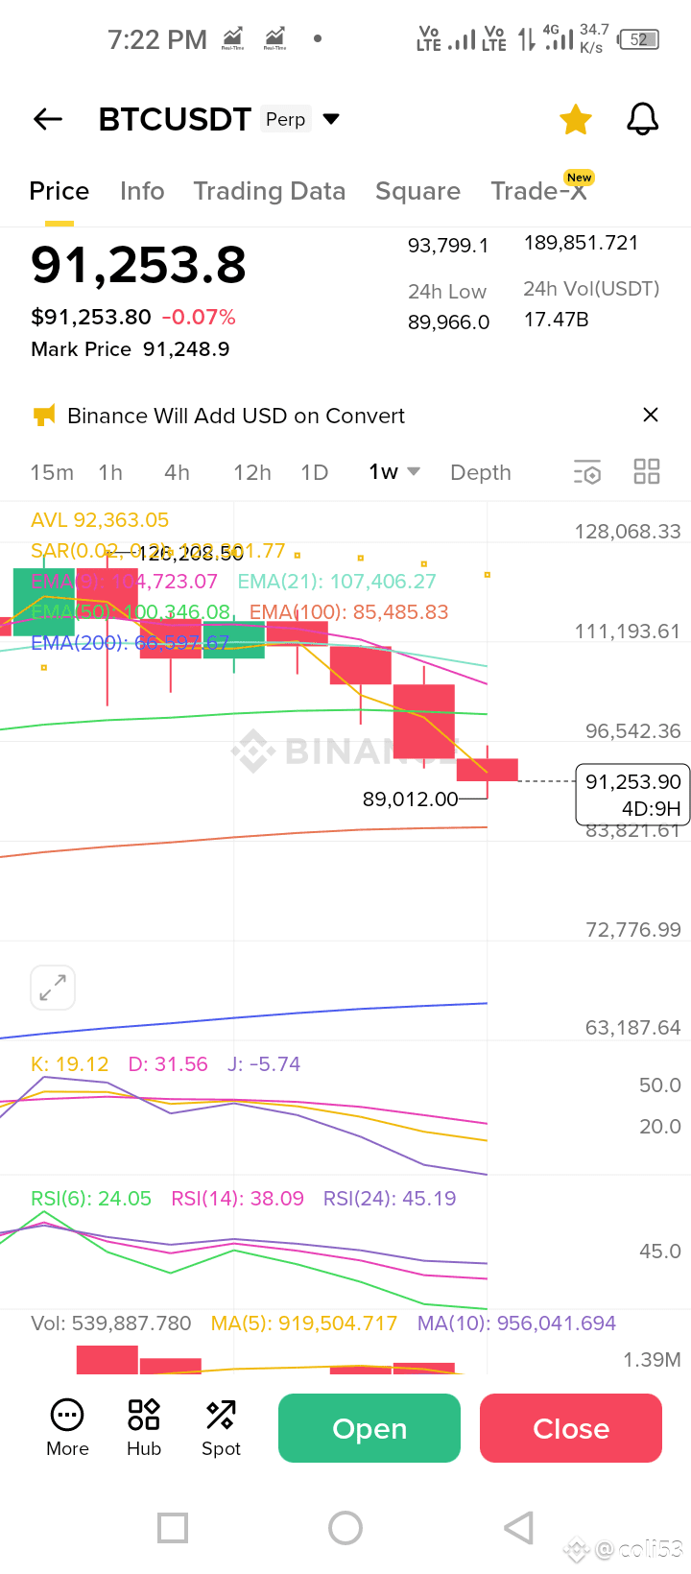Tap the 24h Vol(USDT) 17.47B value
Viewport: 691px width, 1574px height.
click(557, 319)
